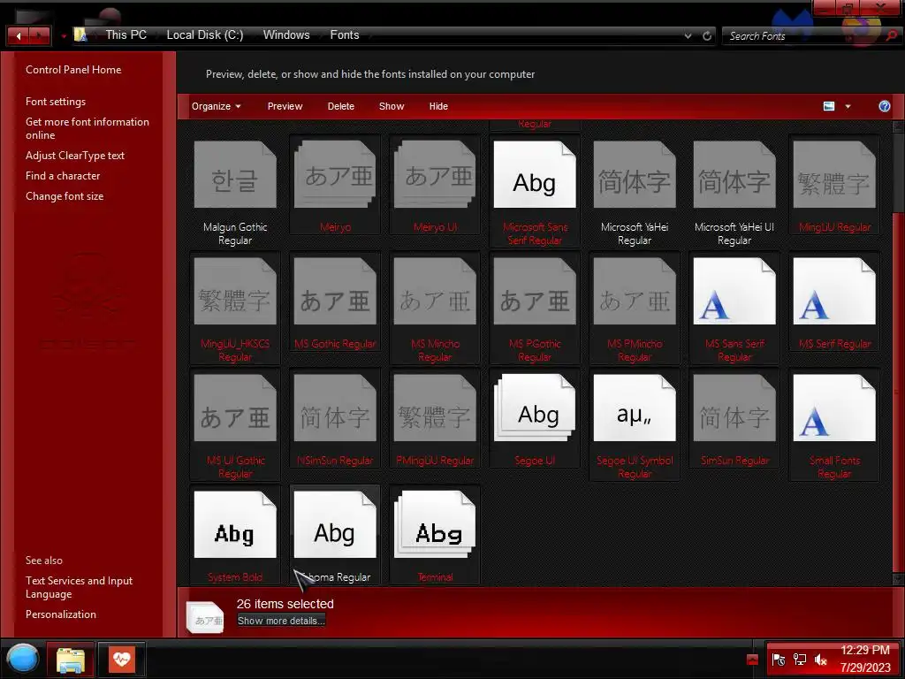Image resolution: width=905 pixels, height=679 pixels.
Task: Select Microsoft YaHei UI Regular font icon
Action: (734, 175)
